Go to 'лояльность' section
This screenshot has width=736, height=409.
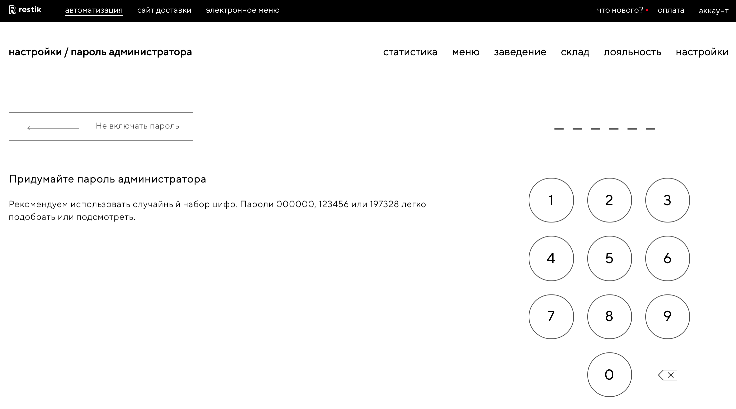(632, 52)
